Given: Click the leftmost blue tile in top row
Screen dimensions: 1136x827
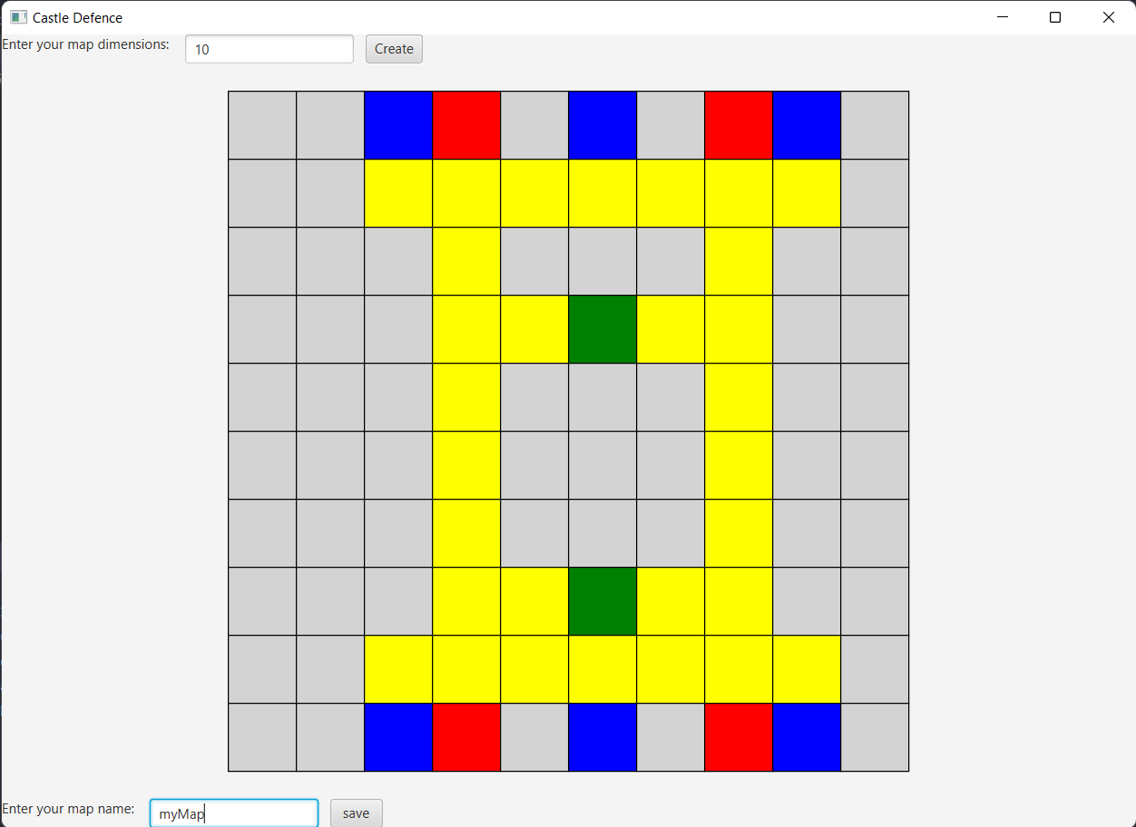Looking at the screenshot, I should [398, 124].
